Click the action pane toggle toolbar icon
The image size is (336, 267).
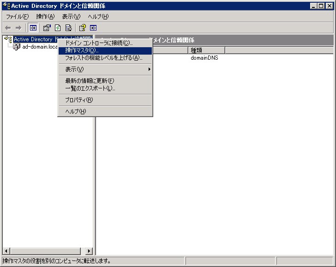coord(93,28)
